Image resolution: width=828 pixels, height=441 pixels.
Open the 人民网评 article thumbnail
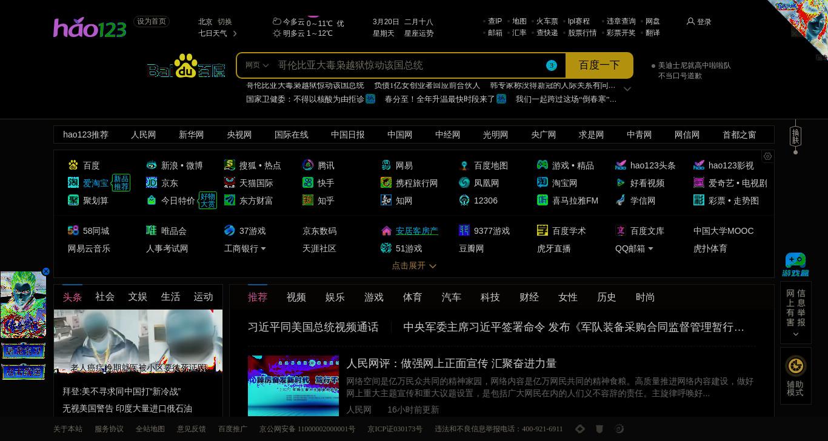pyautogui.click(x=293, y=386)
